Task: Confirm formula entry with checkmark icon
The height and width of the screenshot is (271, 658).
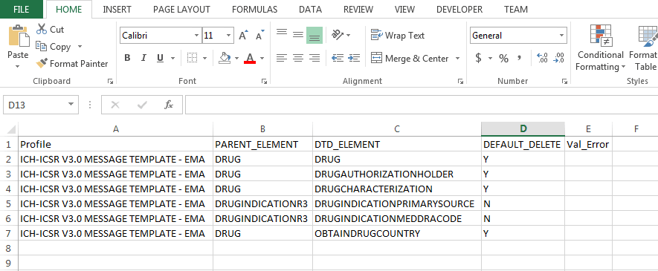Action: pos(142,105)
